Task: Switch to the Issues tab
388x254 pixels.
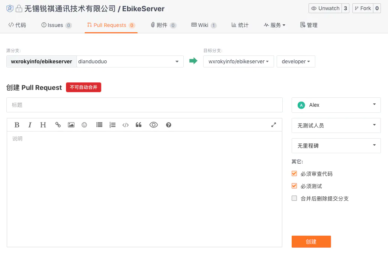Action: (x=56, y=25)
